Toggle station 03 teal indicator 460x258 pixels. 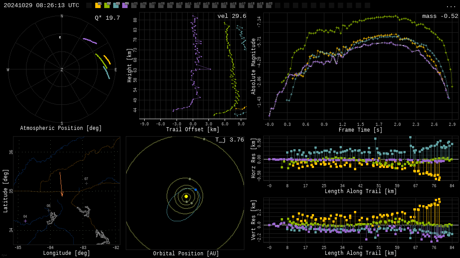coord(116,5)
